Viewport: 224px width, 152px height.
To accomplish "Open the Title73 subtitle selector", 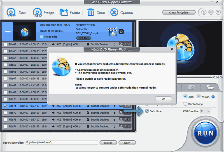I will tap(114, 120).
